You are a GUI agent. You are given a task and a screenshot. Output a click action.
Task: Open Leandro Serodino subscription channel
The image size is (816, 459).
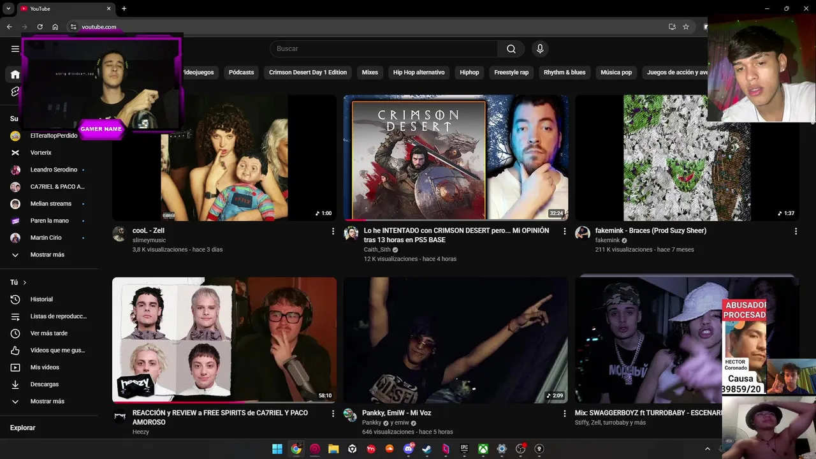[x=54, y=170]
